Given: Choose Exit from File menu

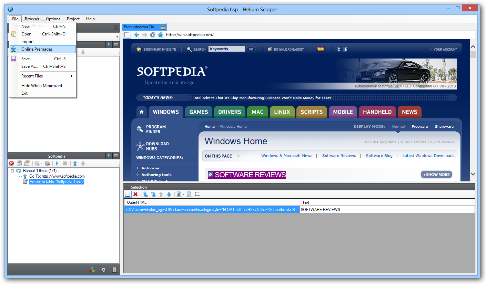Looking at the screenshot, I should click(43, 93).
